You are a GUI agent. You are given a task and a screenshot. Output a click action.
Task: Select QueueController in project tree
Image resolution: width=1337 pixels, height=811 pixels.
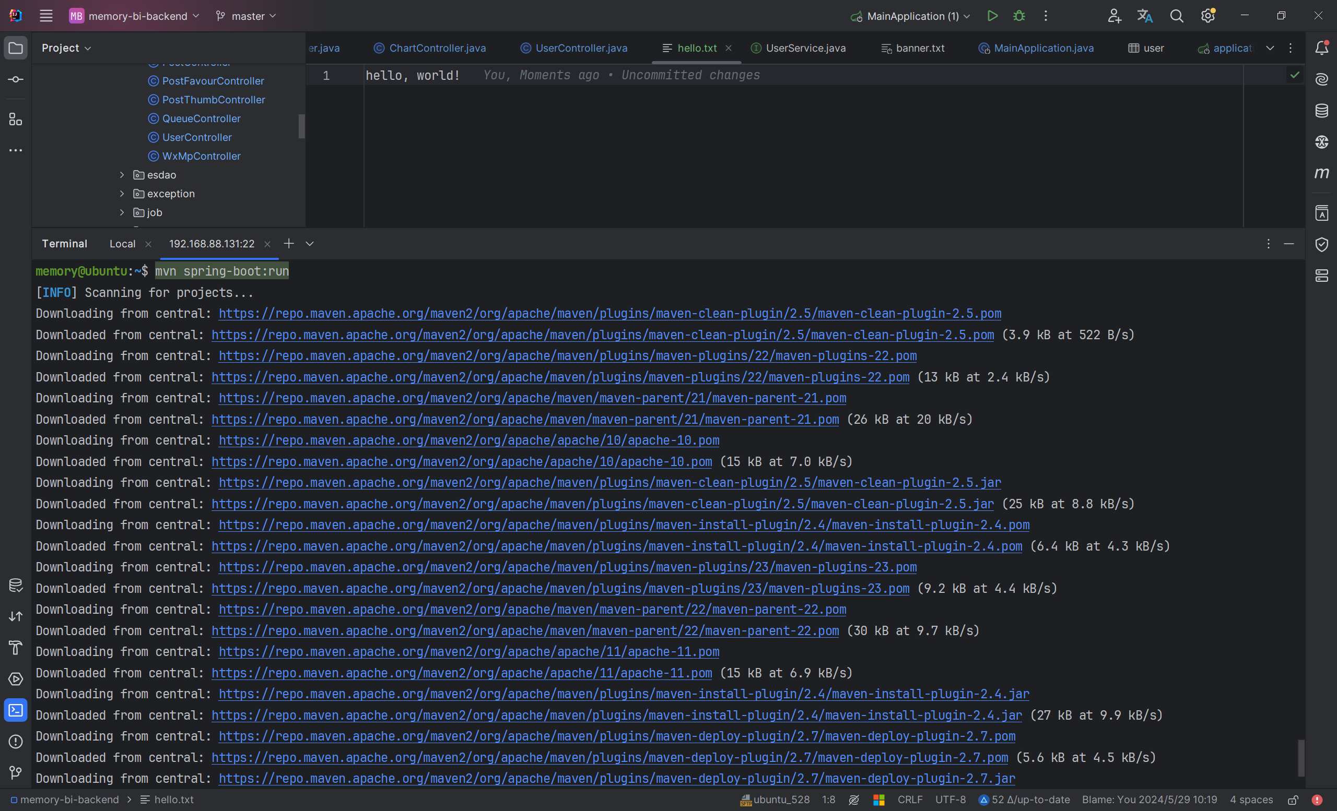pyautogui.click(x=201, y=118)
